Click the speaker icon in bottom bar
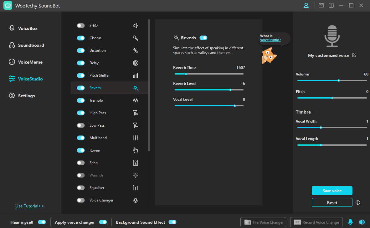Screen dimensions: 370x228 click(362, 222)
